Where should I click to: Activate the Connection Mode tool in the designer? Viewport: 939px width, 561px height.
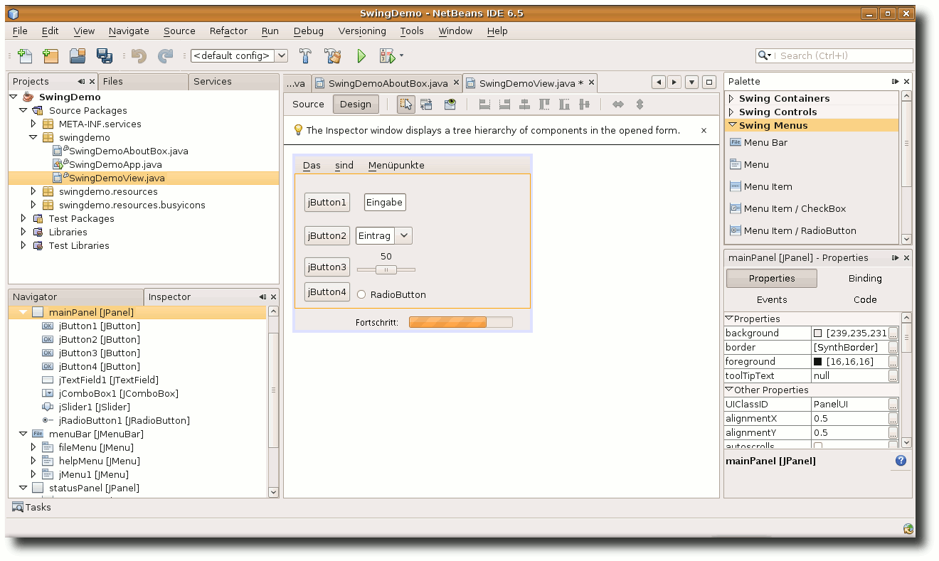pyautogui.click(x=427, y=105)
